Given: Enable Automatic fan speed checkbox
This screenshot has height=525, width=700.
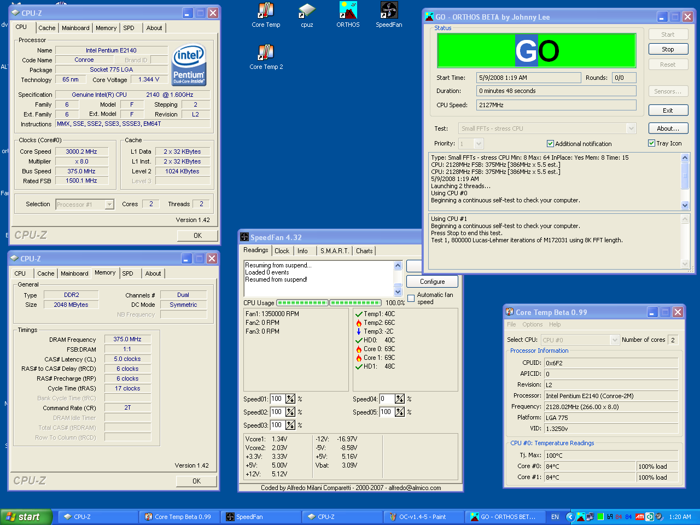Looking at the screenshot, I should (411, 298).
